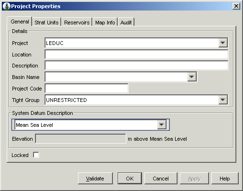This screenshot has width=243, height=191.
Task: Open the Reservoirs tab
Action: 77,22
